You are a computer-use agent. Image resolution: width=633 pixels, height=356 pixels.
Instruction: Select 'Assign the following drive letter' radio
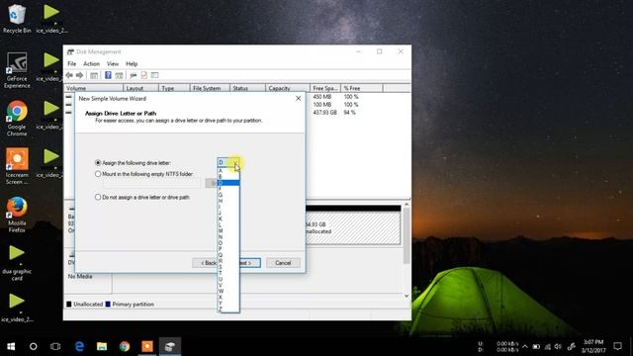click(x=98, y=162)
